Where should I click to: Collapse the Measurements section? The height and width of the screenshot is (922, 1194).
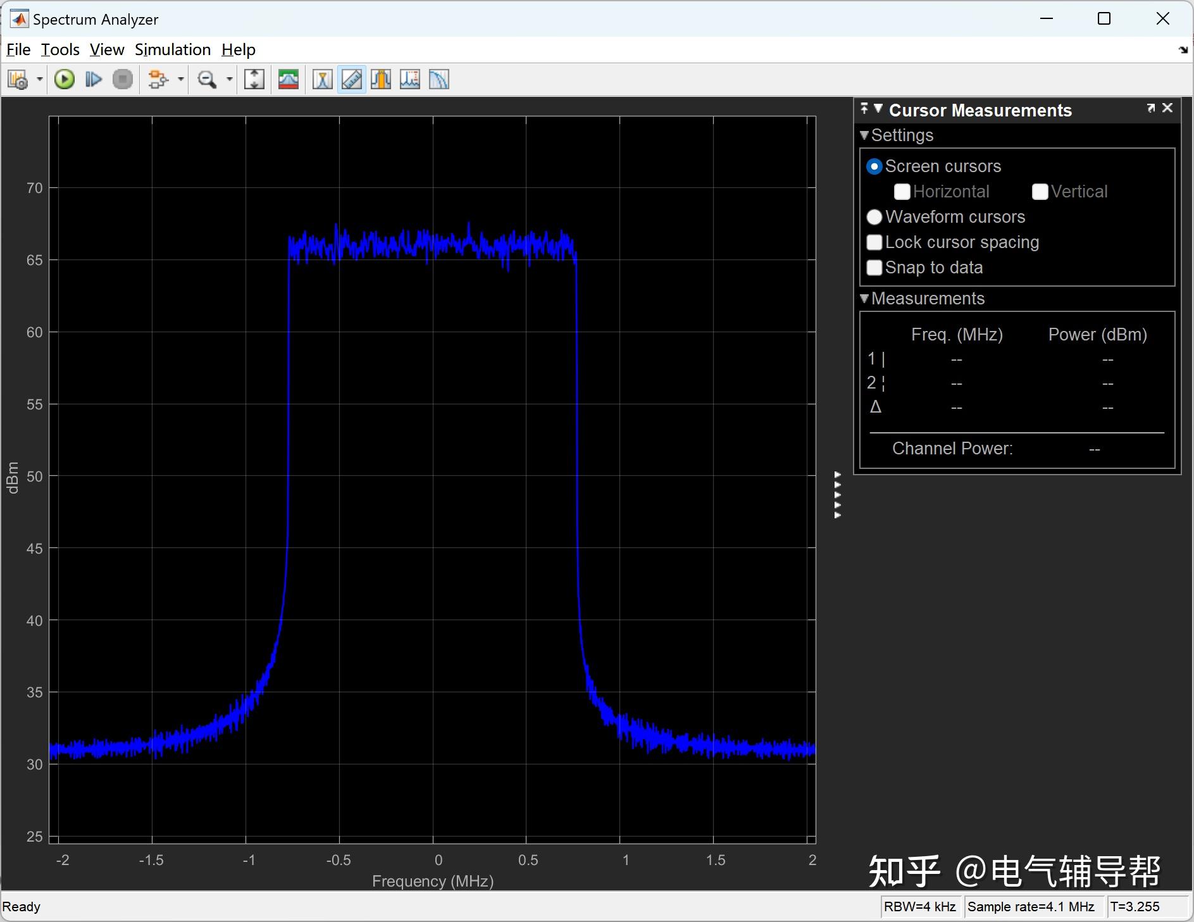864,298
